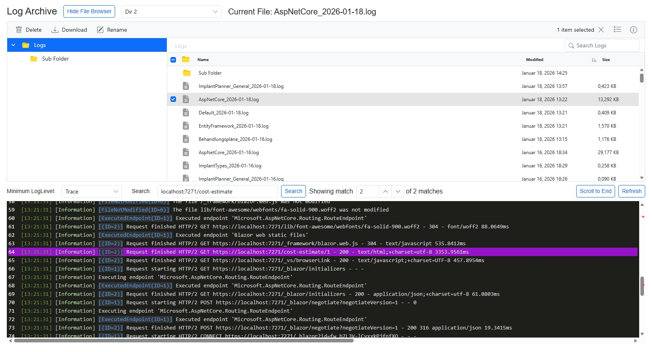Select EntityFramework_2026-01-18.log file name
The height and width of the screenshot is (352, 652).
pos(233,126)
